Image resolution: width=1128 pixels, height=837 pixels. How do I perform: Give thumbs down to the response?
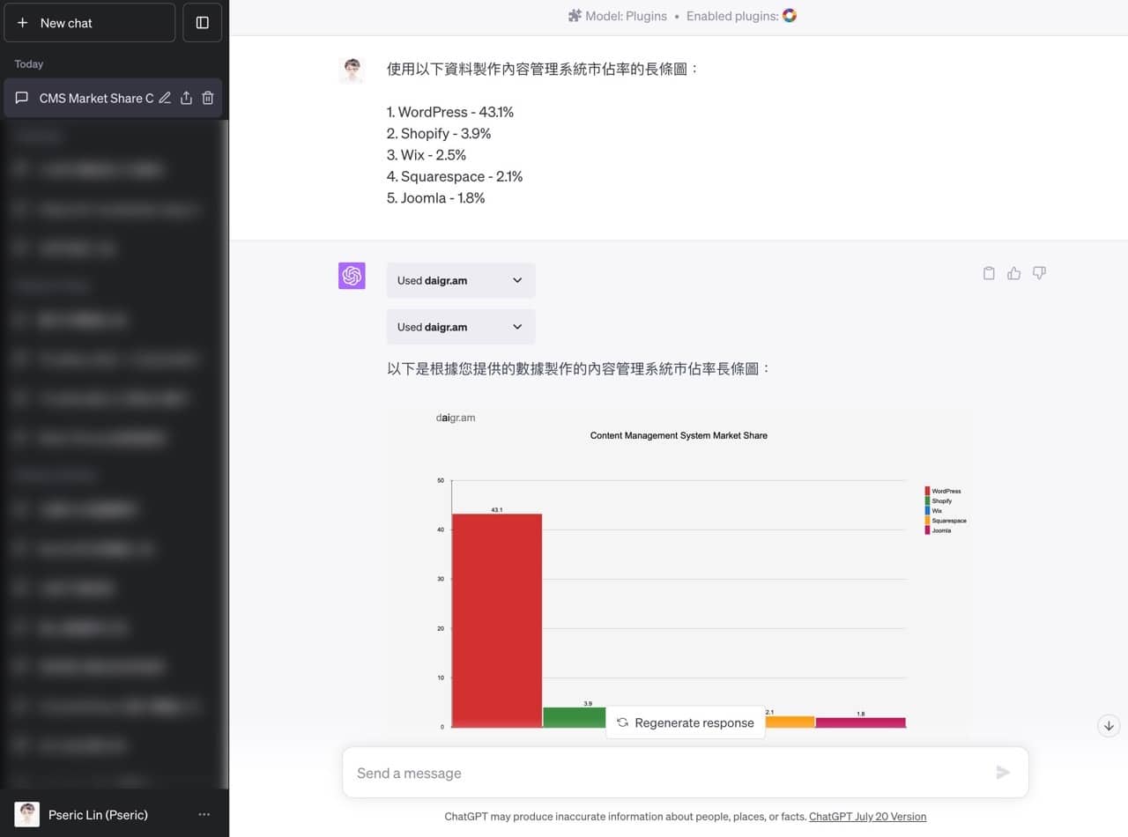[1039, 273]
